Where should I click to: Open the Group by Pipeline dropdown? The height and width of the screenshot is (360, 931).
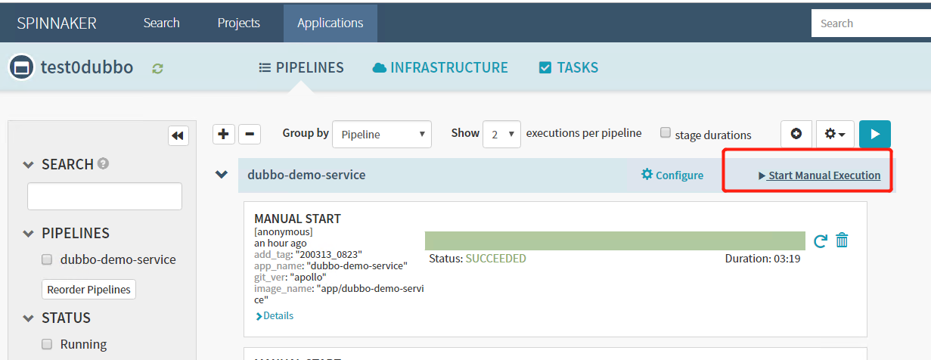click(x=382, y=135)
